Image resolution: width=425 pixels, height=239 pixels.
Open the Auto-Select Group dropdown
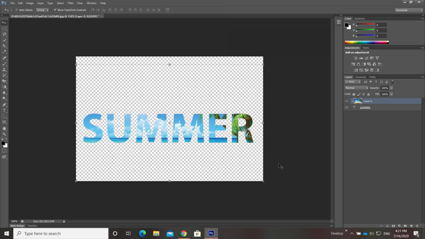[42, 10]
